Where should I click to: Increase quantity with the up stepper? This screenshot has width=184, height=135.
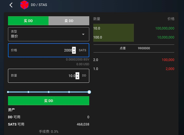[77, 74]
